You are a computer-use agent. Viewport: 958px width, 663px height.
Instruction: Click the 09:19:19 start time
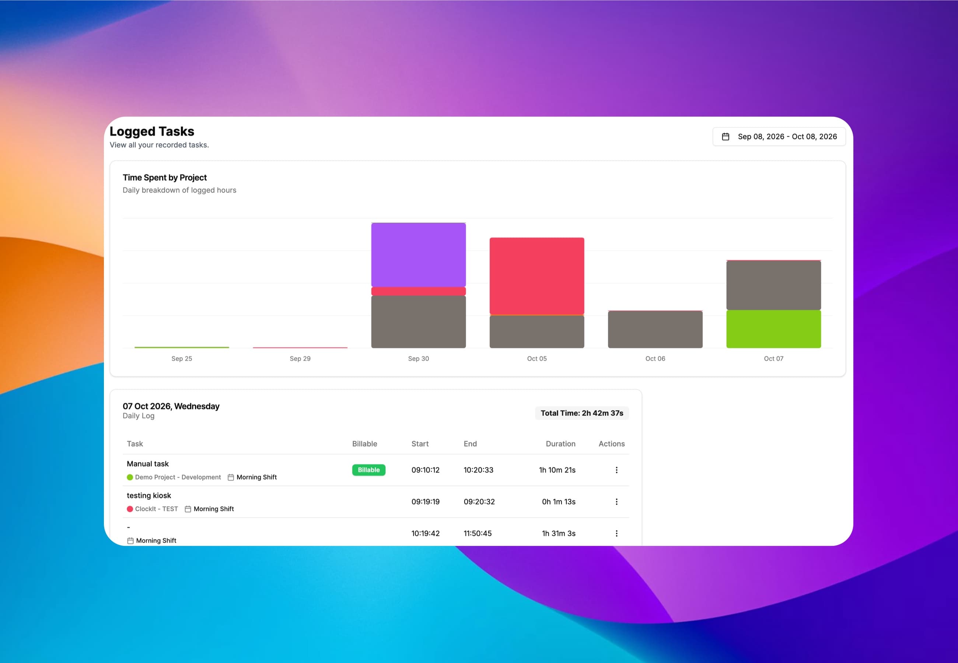click(426, 501)
